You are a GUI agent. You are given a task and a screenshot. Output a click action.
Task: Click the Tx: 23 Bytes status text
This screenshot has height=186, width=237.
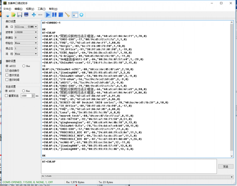coord(106,182)
